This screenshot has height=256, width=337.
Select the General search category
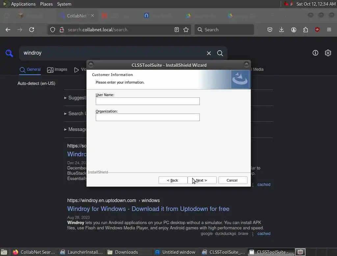click(x=30, y=69)
